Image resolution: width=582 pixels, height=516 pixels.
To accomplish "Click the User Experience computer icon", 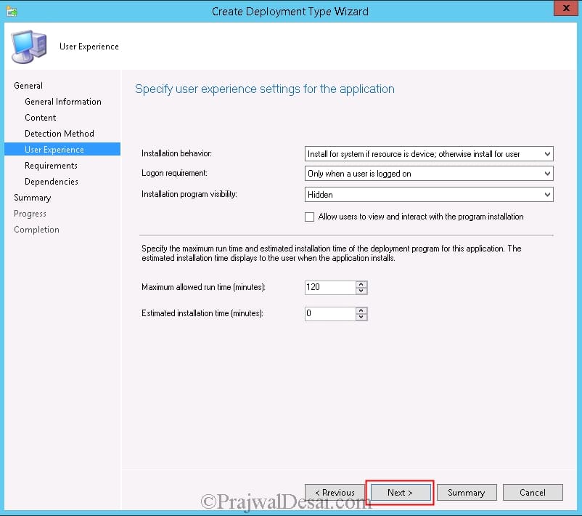I will pos(28,45).
